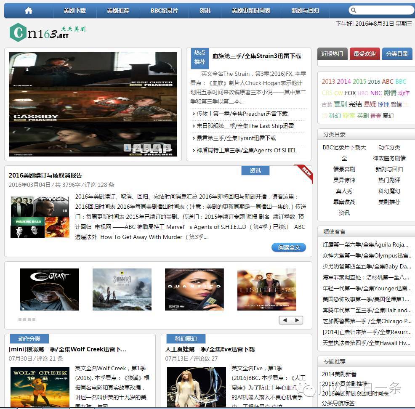Open the Preacher season one download link
The height and width of the screenshot is (409, 415).
[241, 114]
